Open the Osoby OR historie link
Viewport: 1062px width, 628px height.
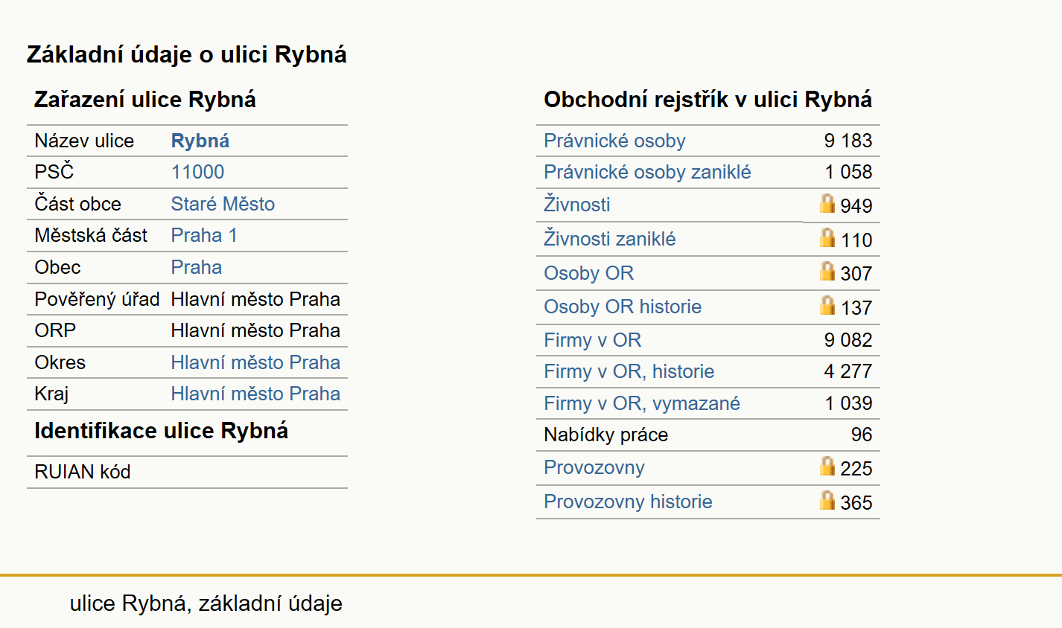(623, 307)
